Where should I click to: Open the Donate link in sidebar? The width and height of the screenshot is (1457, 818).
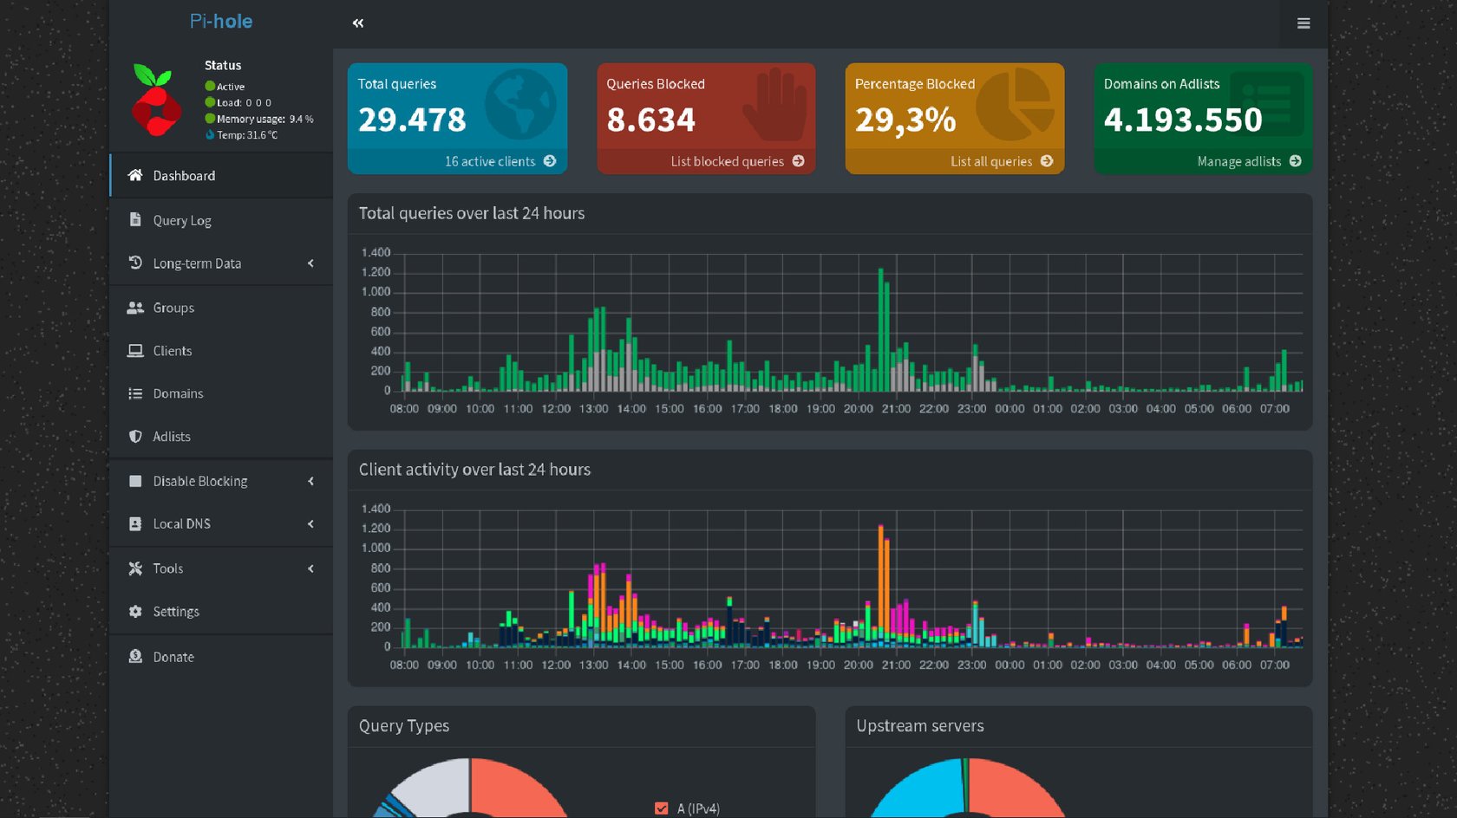click(221, 657)
